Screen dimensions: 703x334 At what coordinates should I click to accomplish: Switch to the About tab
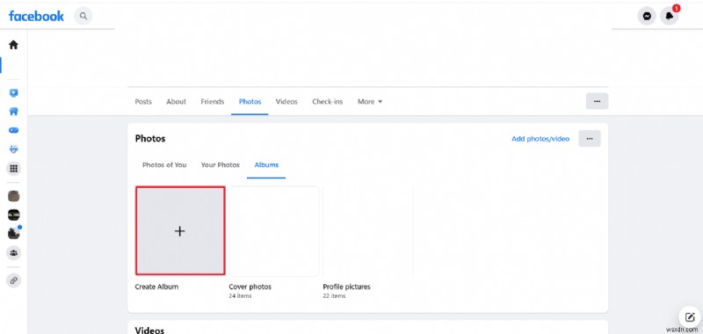point(177,102)
